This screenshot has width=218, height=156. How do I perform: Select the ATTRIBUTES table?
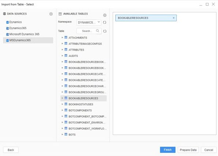pos(76,50)
